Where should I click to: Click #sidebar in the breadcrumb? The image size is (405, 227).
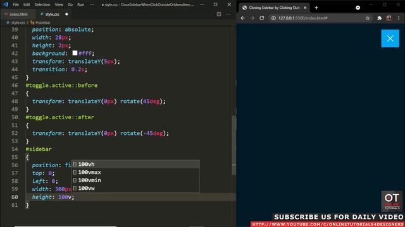click(x=42, y=23)
